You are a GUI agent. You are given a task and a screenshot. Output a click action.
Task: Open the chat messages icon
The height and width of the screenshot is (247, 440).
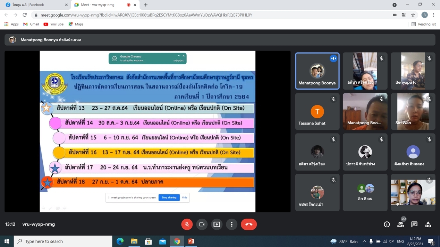[x=414, y=224]
